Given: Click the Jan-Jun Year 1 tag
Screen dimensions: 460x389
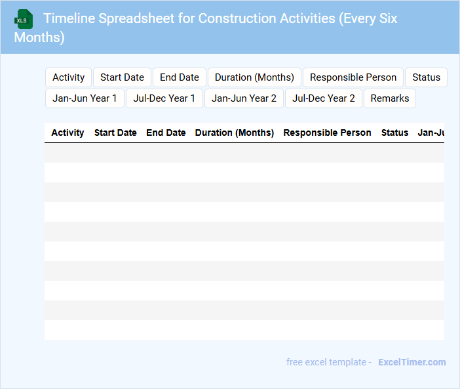Looking at the screenshot, I should pyautogui.click(x=85, y=98).
